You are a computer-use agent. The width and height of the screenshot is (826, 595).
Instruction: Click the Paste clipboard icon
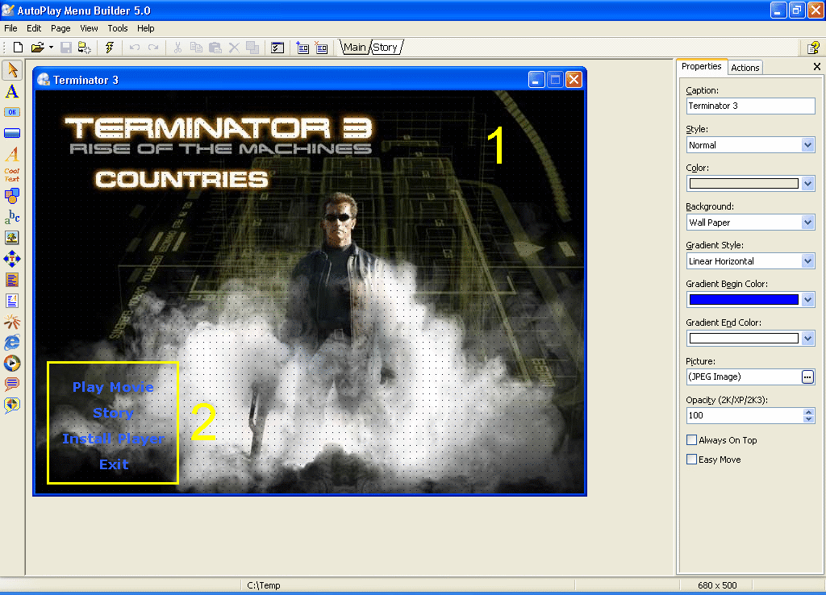pyautogui.click(x=215, y=48)
